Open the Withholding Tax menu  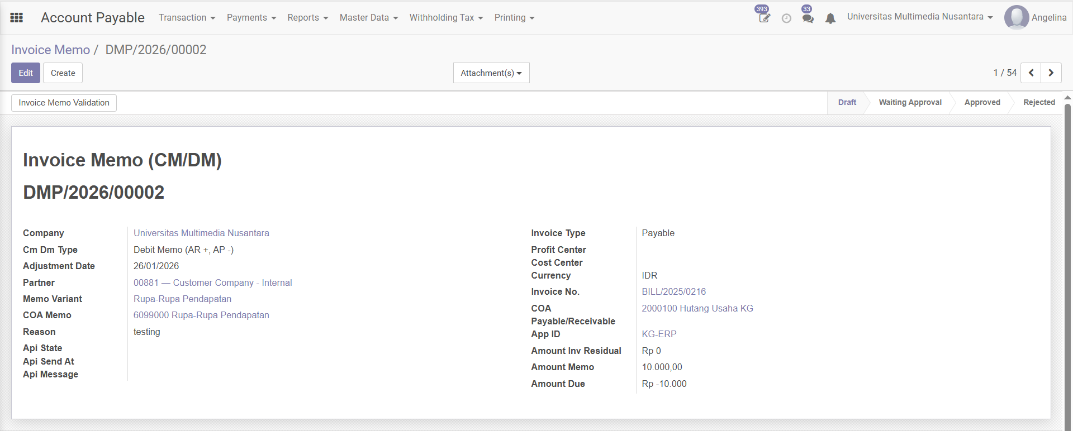click(445, 18)
